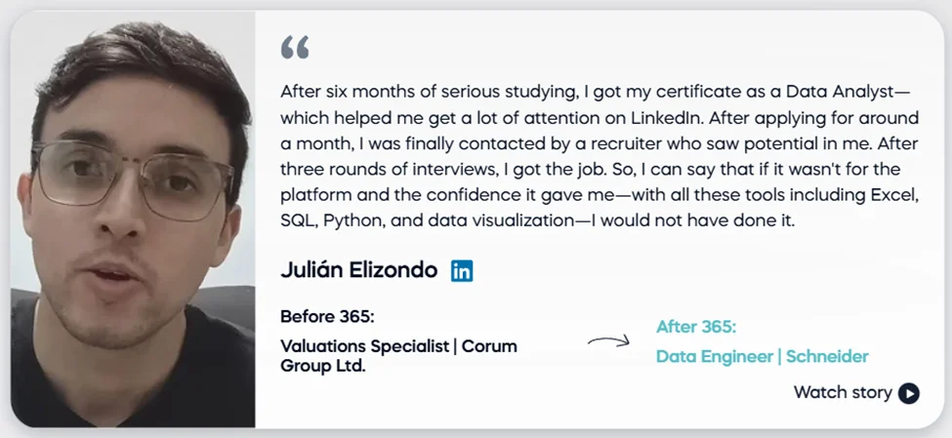Screen dimensions: 952x438
Task: Open Julián Elizondo's LinkedIn profile icon
Action: tap(462, 271)
